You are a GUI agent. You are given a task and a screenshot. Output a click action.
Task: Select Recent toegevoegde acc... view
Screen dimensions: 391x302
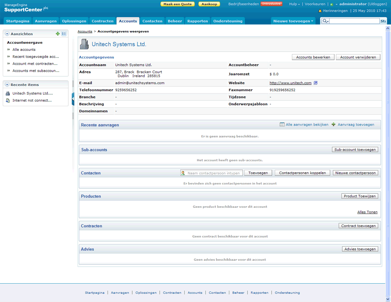pyautogui.click(x=36, y=57)
